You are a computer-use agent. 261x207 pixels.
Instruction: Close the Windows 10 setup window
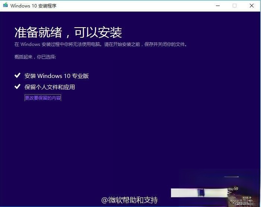[252, 6]
